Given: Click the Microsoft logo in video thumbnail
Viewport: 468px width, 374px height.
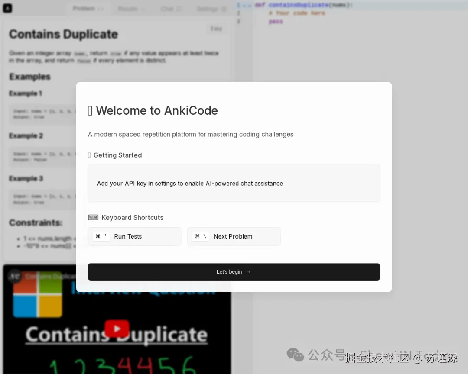Looking at the screenshot, I should point(38,295).
